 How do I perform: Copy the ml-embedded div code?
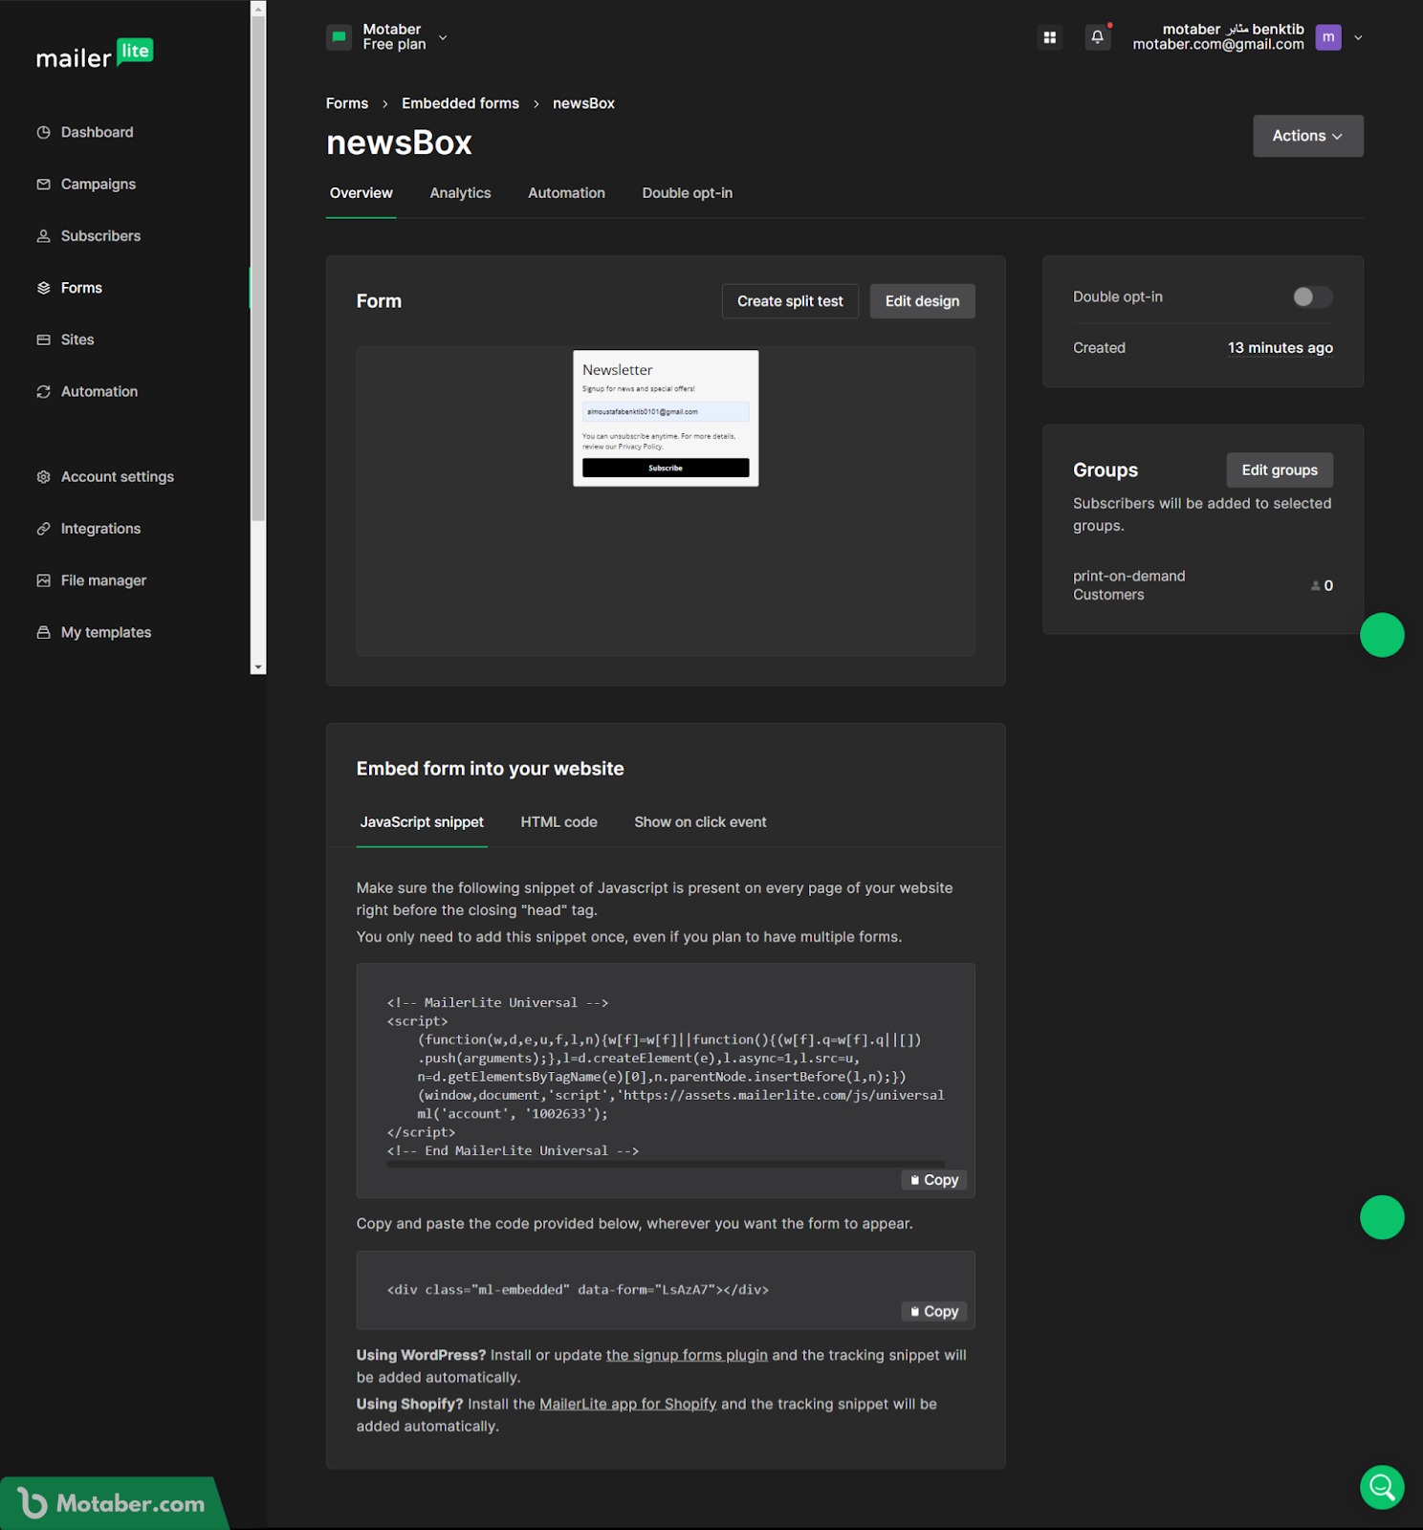pyautogui.click(x=933, y=1311)
